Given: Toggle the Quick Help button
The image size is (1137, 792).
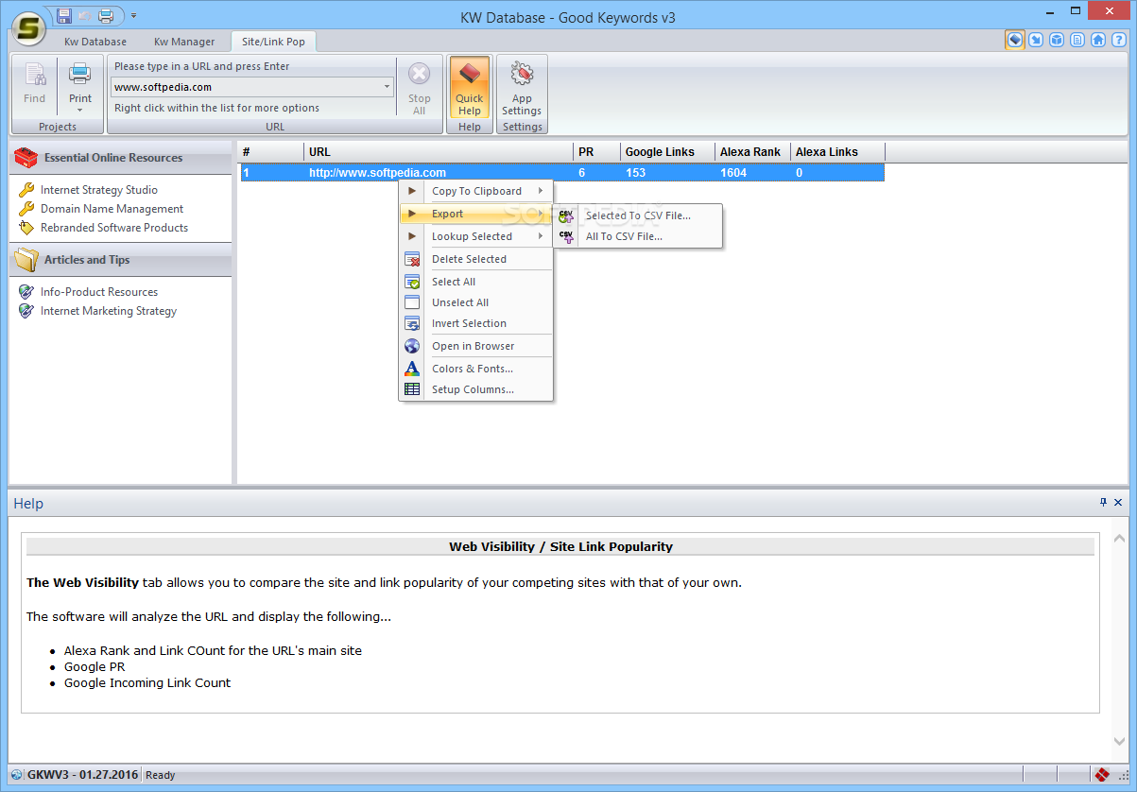Looking at the screenshot, I should (x=469, y=87).
